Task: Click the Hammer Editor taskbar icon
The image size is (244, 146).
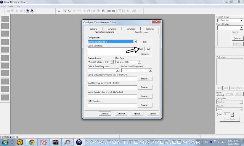Action: click(79, 142)
